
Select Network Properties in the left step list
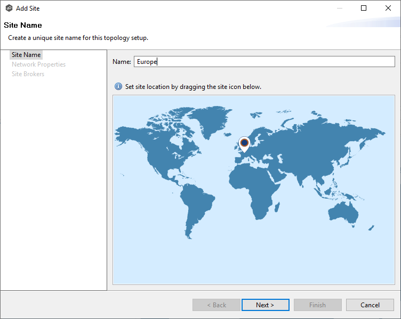click(38, 64)
